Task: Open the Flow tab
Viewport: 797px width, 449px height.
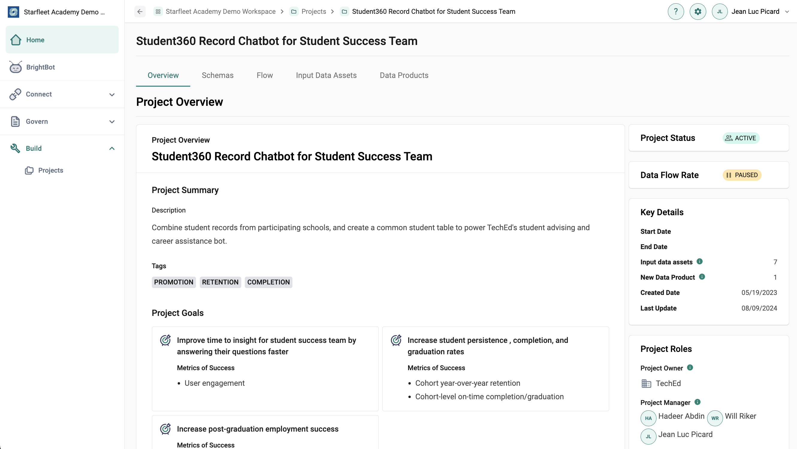Action: click(265, 75)
